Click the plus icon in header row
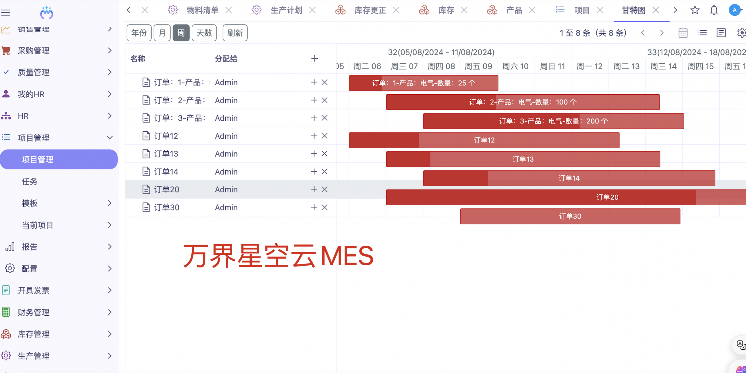The width and height of the screenshot is (746, 373). 314,59
